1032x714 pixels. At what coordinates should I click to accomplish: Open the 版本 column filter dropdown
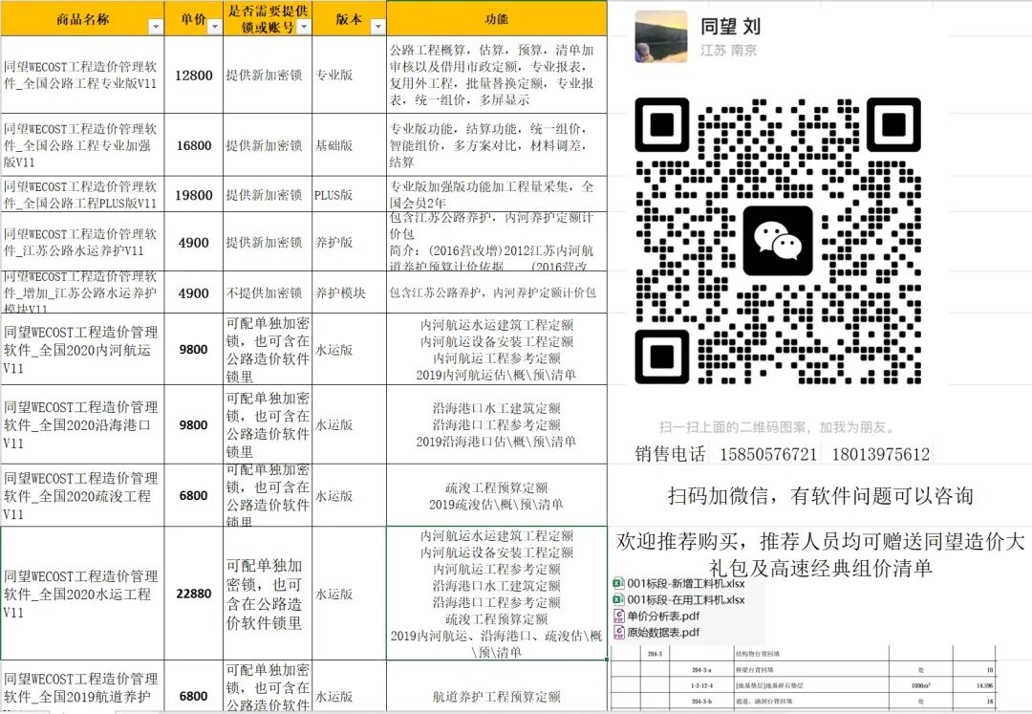(376, 27)
